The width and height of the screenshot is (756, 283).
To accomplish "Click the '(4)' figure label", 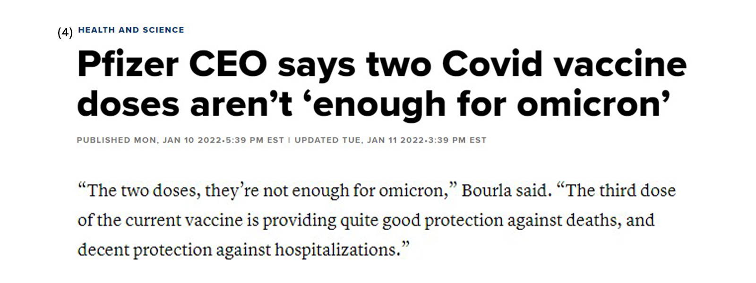I will 65,33.
